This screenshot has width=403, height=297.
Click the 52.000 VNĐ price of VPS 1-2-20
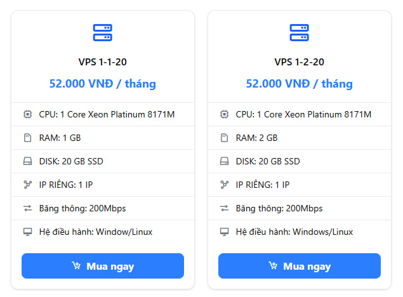299,84
